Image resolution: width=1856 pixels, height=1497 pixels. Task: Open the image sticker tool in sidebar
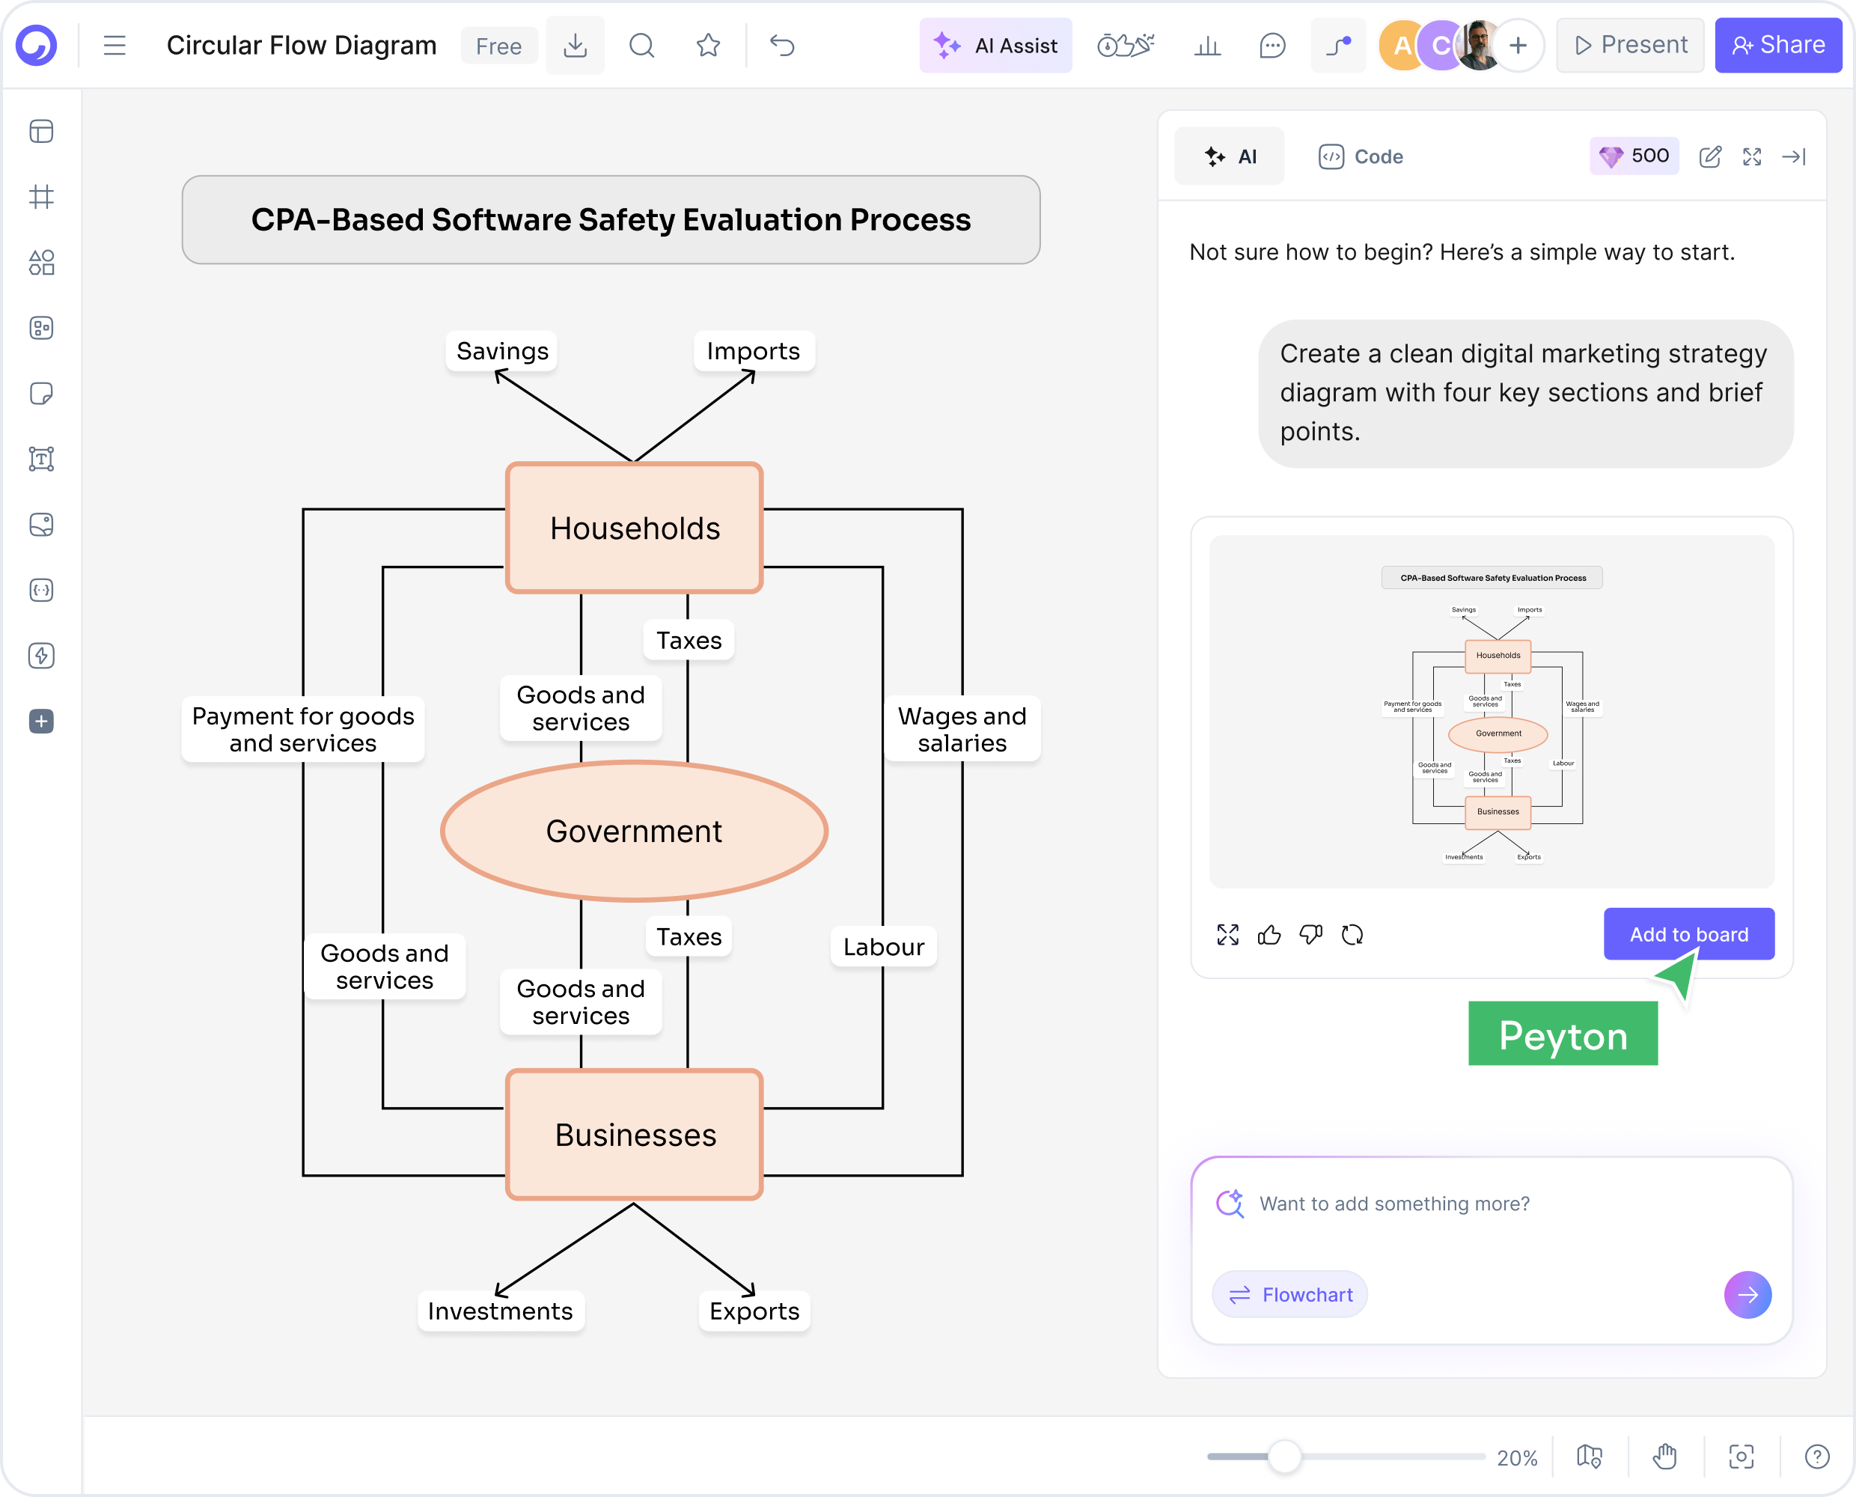(41, 524)
